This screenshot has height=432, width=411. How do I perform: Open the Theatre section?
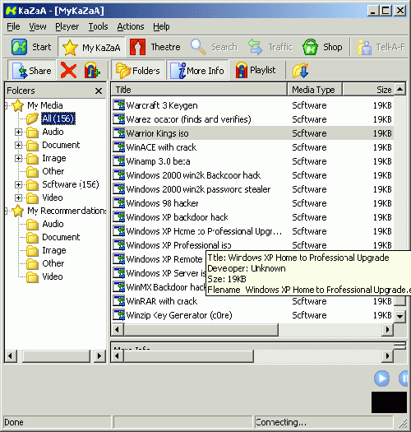(155, 47)
